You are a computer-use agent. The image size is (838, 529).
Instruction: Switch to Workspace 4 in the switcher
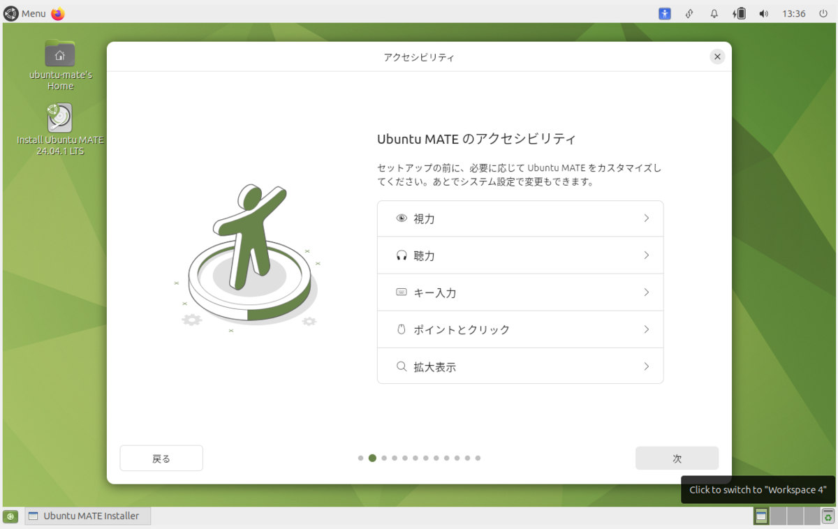coord(811,516)
